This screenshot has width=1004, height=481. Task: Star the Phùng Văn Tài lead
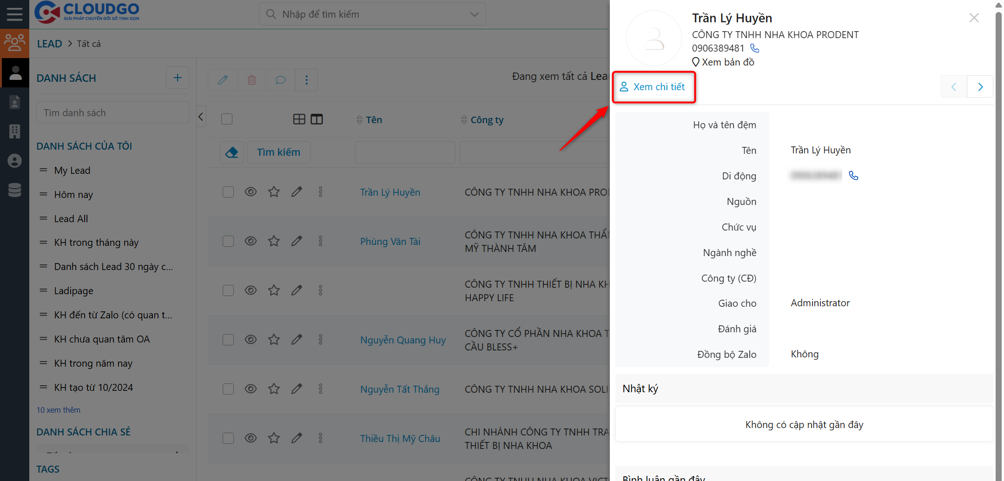[274, 241]
